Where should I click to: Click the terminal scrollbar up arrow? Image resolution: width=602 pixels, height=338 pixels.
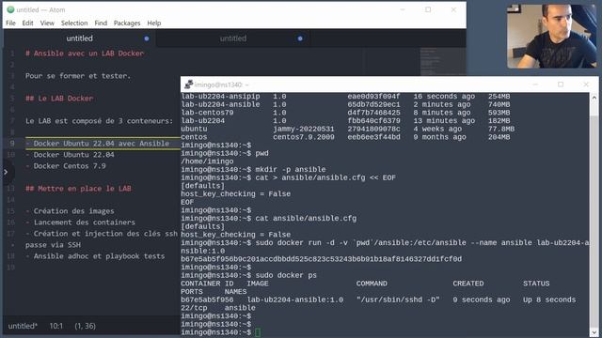click(594, 98)
